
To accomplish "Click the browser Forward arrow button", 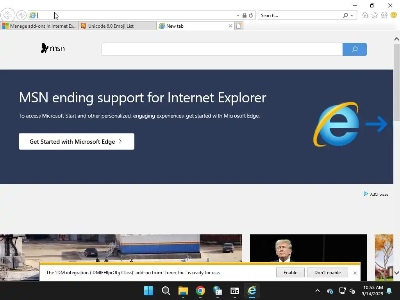I will point(21,15).
